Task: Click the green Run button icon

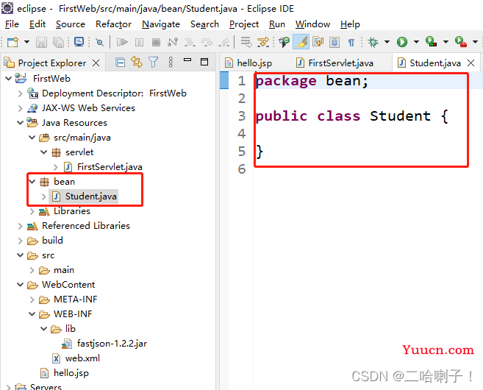Action: [402, 42]
